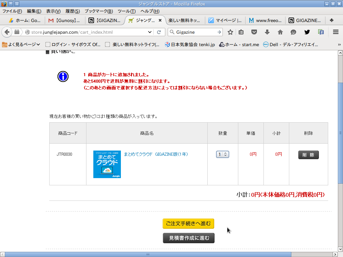Open the ヘルプ(H) menu
Viewport: 343px width, 257px height.
(x=150, y=11)
